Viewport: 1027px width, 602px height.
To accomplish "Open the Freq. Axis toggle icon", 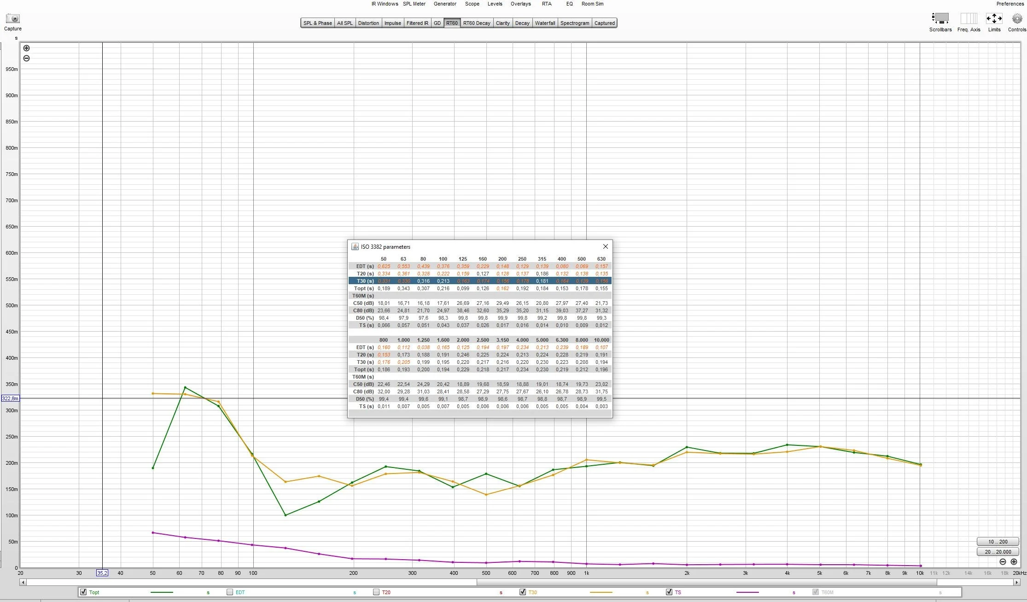I will point(969,18).
